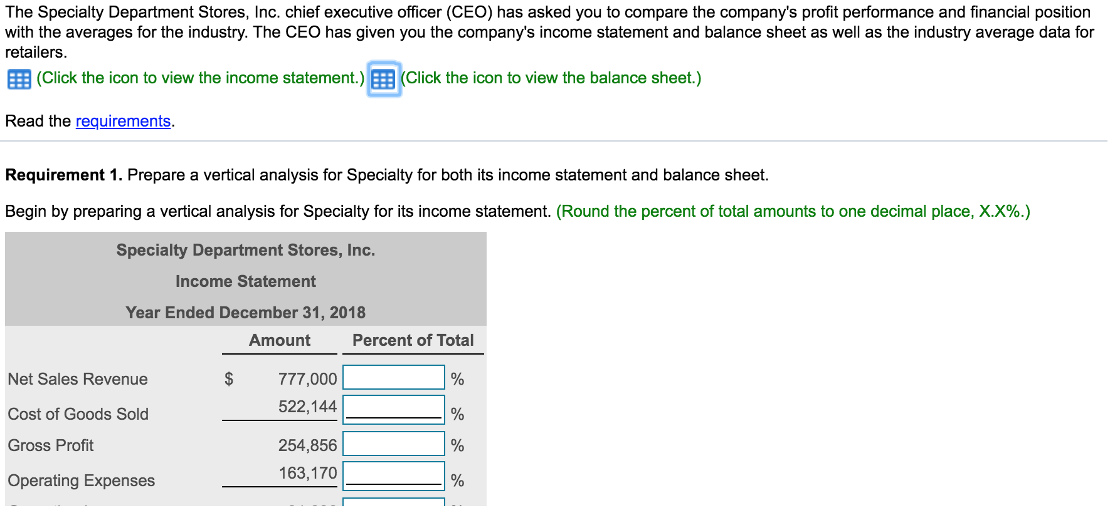The height and width of the screenshot is (525, 1115).
Task: Click Gross Profit percent input box
Action: (393, 444)
